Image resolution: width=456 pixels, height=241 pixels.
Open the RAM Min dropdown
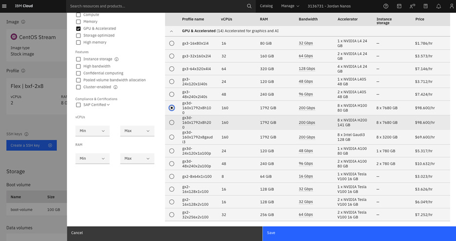point(93,158)
